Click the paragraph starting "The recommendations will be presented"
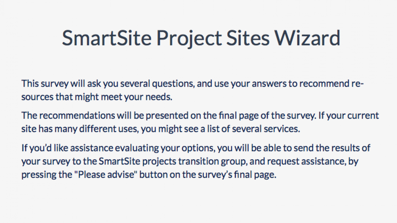 click(x=200, y=122)
